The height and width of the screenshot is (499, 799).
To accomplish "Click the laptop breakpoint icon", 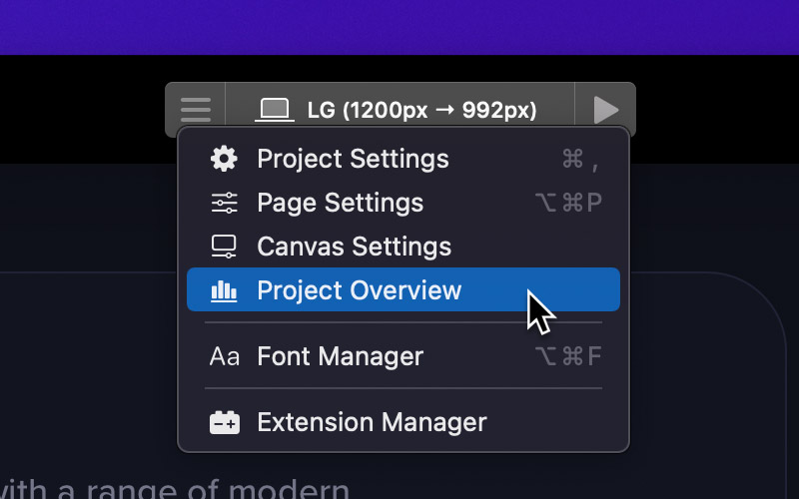I will pos(275,110).
